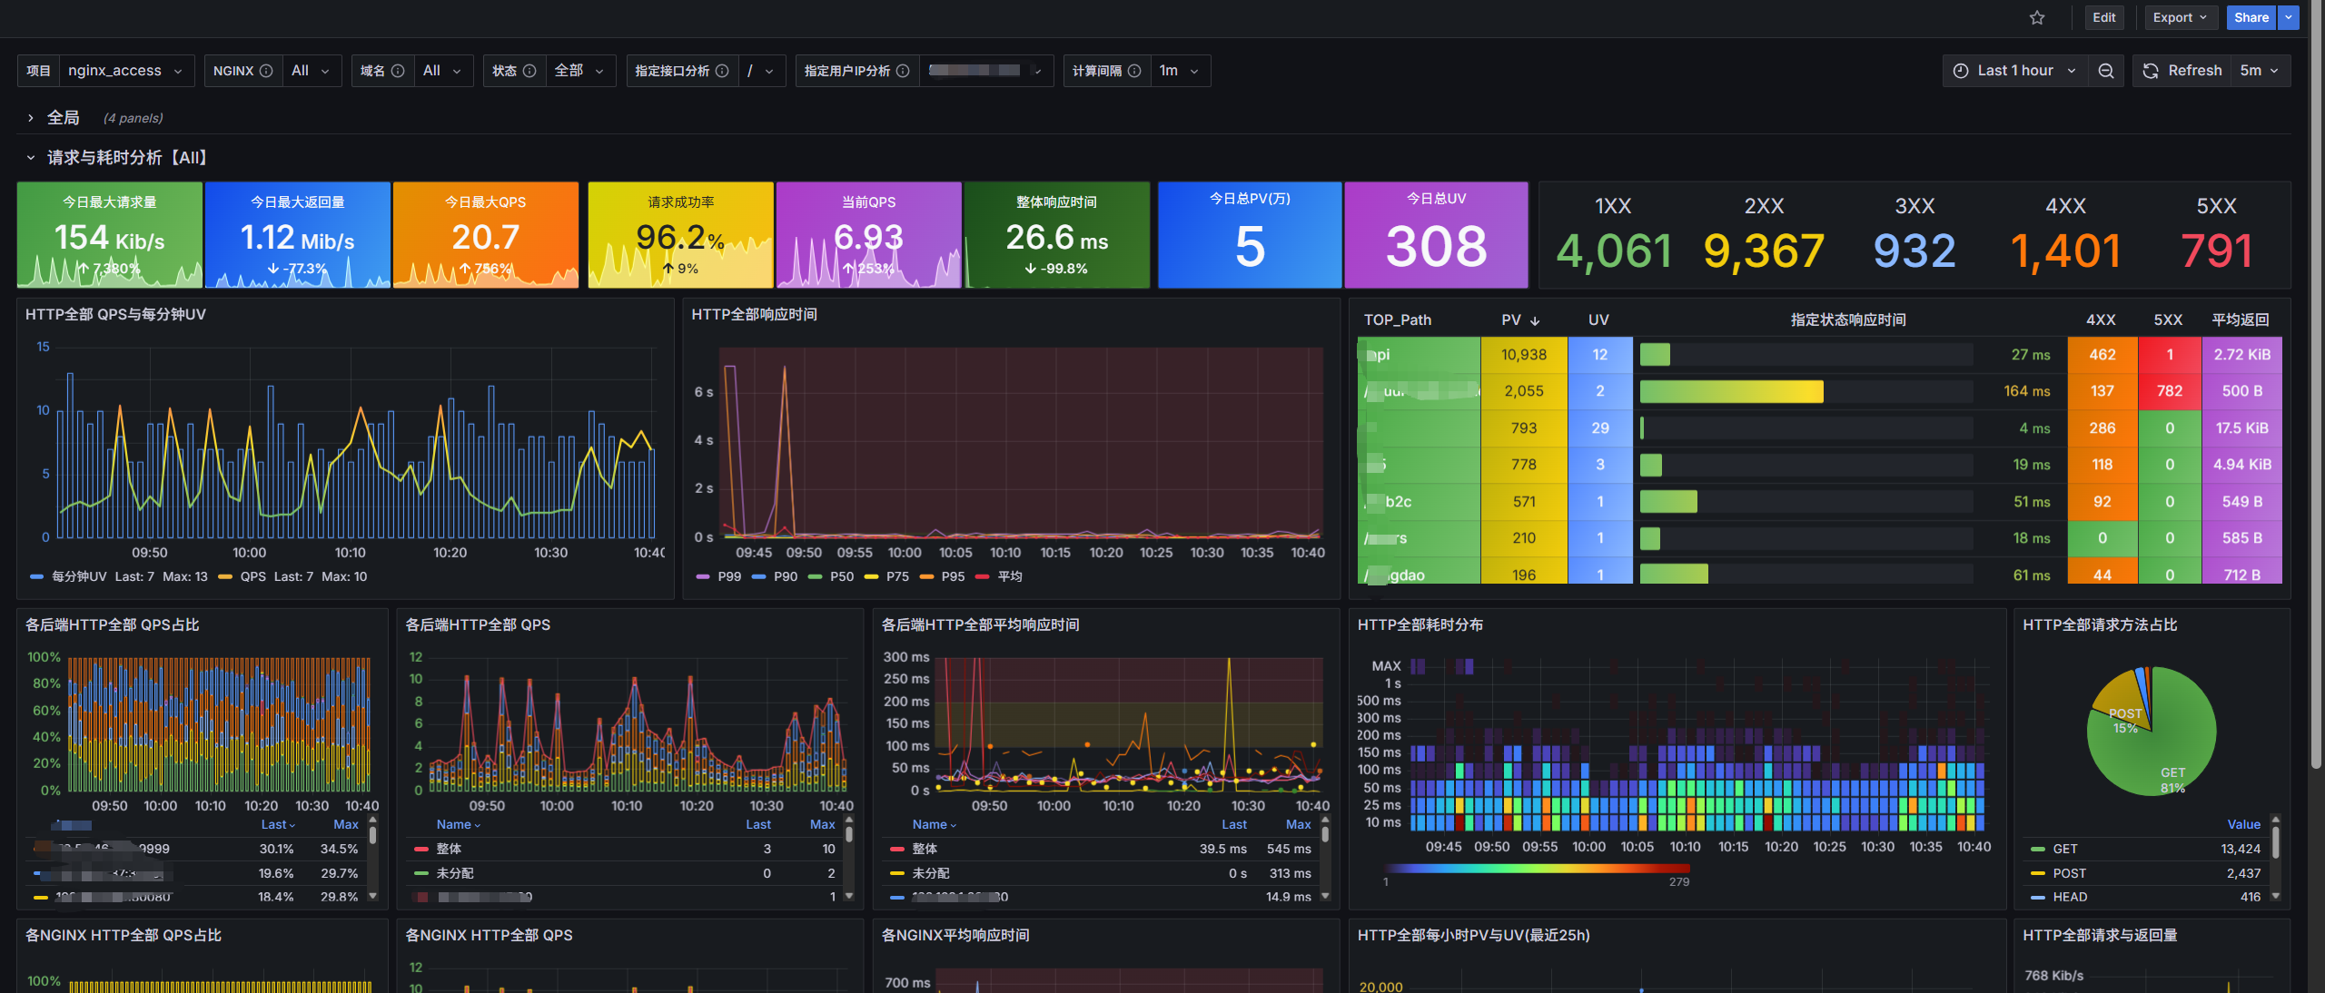Viewport: 2325px width, 993px height.
Task: Click the info icon next to NGINX
Action: point(266,71)
